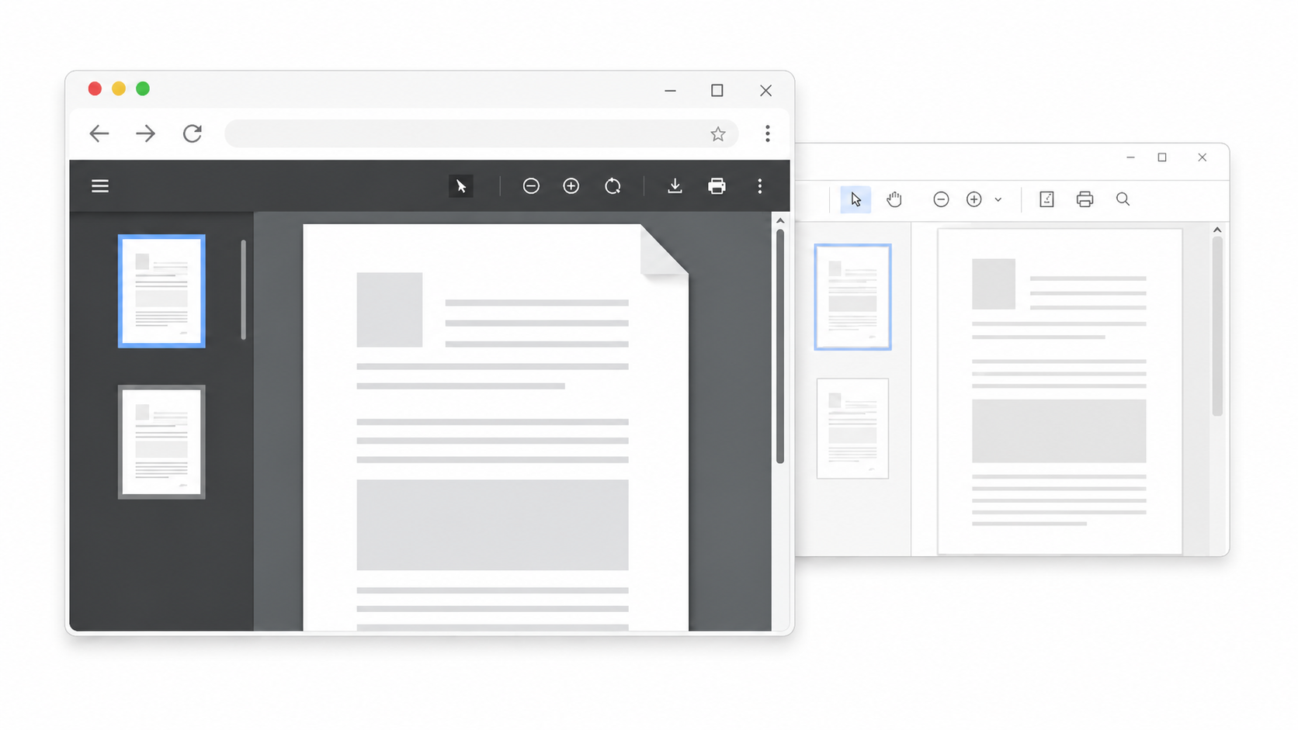Viewport: 1298px width, 730px height.
Task: Zoom in in the light viewer
Action: click(974, 199)
